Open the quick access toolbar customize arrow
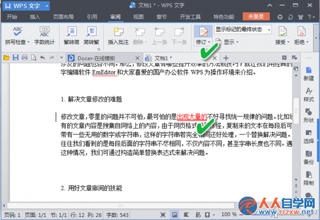Image resolution: width=320 pixels, height=220 pixels. pos(61,58)
